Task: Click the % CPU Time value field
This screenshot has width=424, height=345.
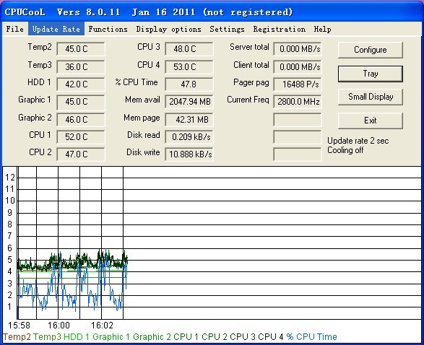Action: (x=189, y=84)
